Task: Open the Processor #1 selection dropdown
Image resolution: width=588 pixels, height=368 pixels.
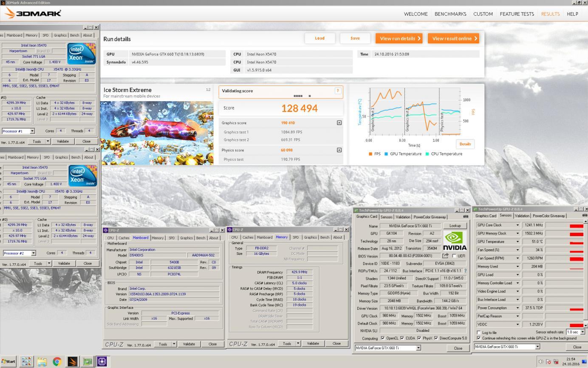Action: [32, 131]
